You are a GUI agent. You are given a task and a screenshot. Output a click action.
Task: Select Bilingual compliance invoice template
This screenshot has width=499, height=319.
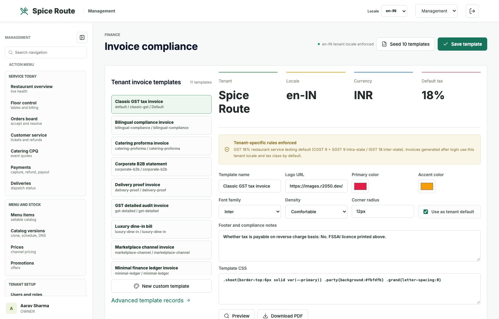pos(161,125)
